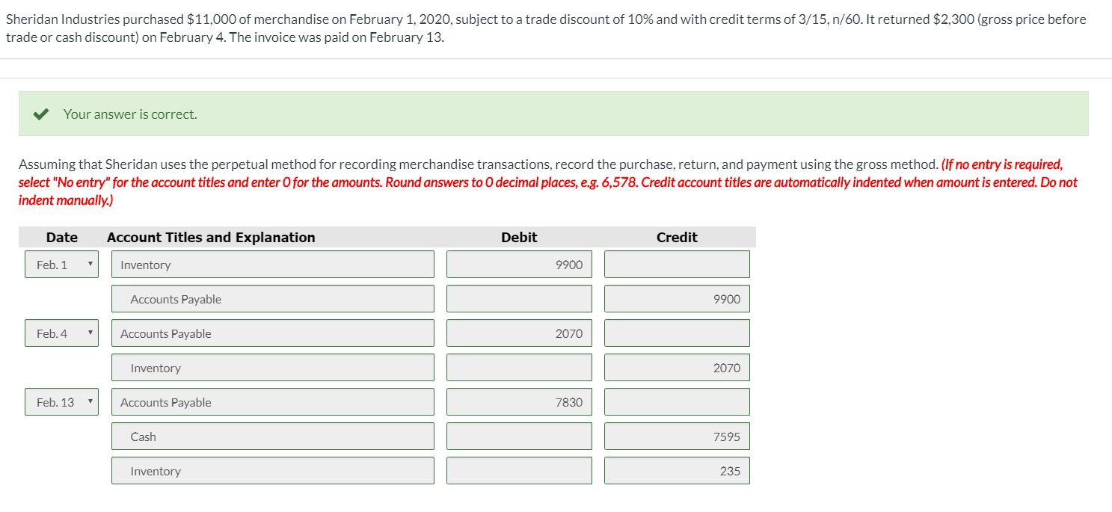Click the Inventory credit account field for Feb. 4

pos(272,367)
